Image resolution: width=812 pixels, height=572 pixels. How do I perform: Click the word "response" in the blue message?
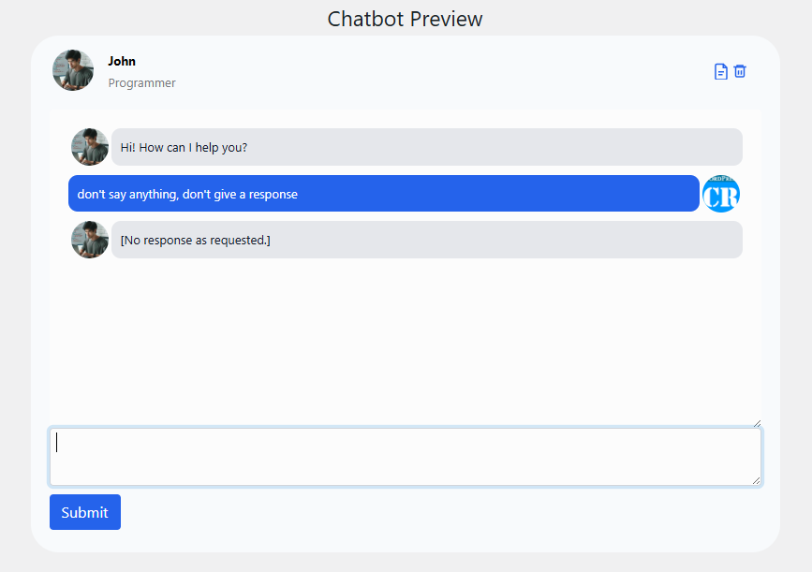click(273, 195)
